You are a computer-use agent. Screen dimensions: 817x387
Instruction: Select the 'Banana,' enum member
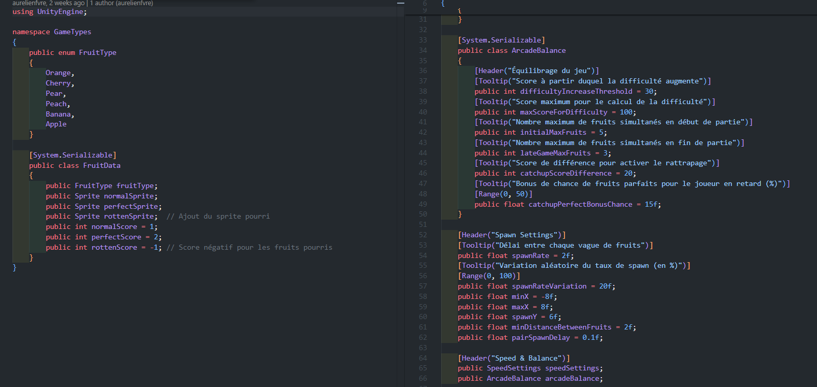point(60,114)
